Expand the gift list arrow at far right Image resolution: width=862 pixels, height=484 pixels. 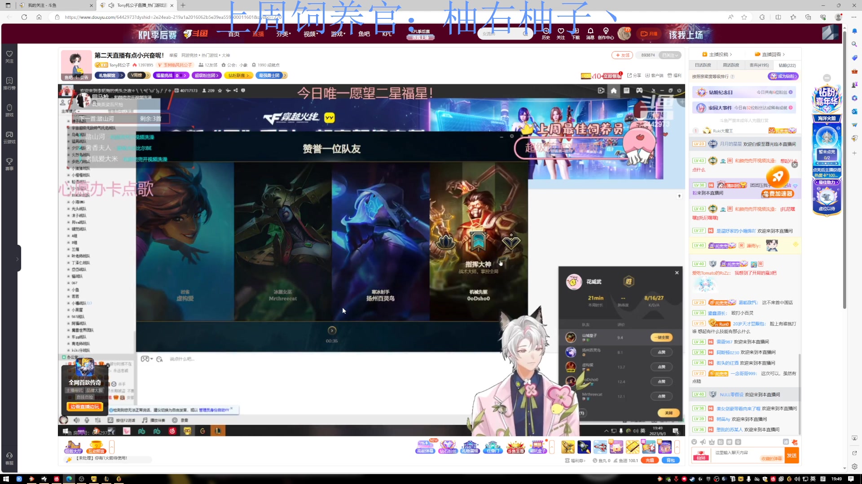coord(677,447)
